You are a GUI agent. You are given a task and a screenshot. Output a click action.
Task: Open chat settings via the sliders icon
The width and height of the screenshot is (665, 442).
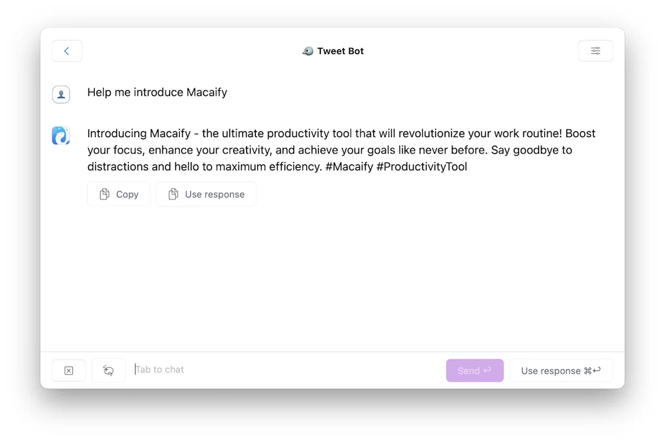click(596, 51)
